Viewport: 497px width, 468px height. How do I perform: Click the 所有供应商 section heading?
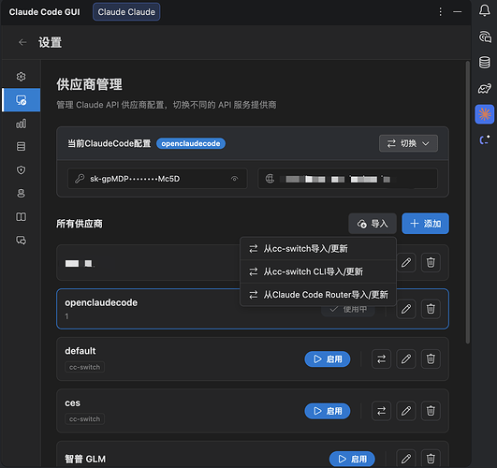(x=80, y=224)
